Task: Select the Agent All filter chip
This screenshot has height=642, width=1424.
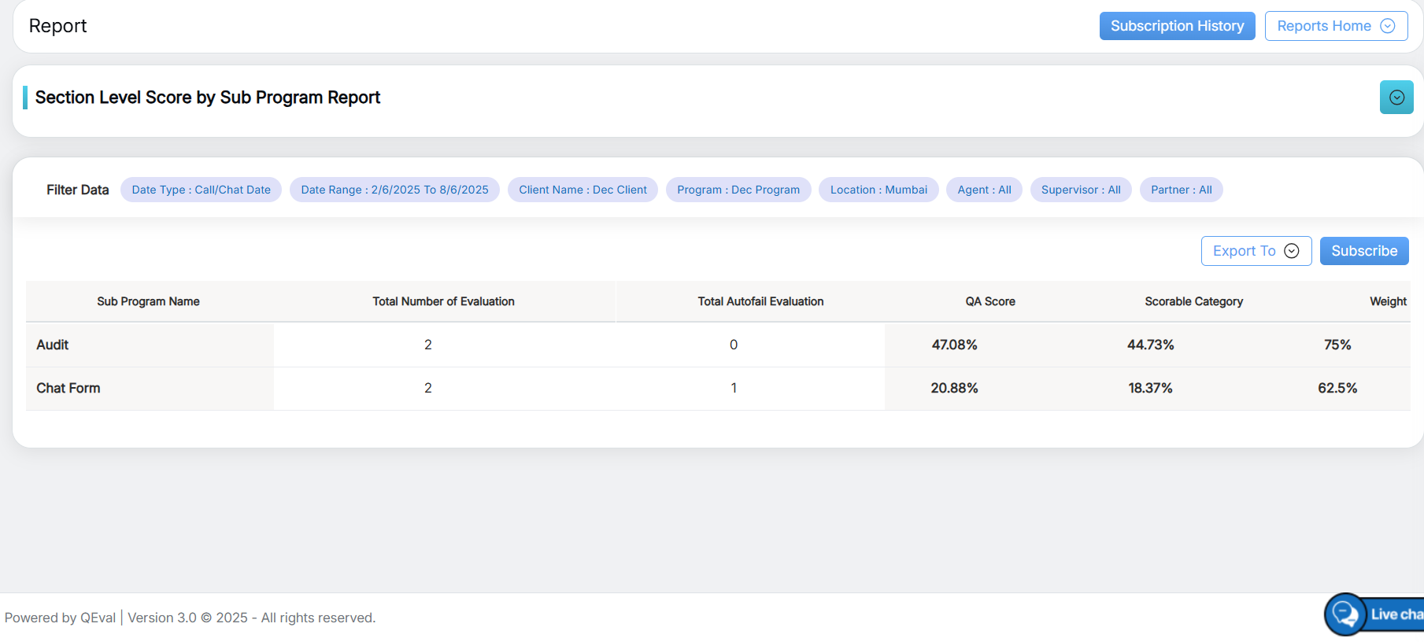Action: pos(984,190)
